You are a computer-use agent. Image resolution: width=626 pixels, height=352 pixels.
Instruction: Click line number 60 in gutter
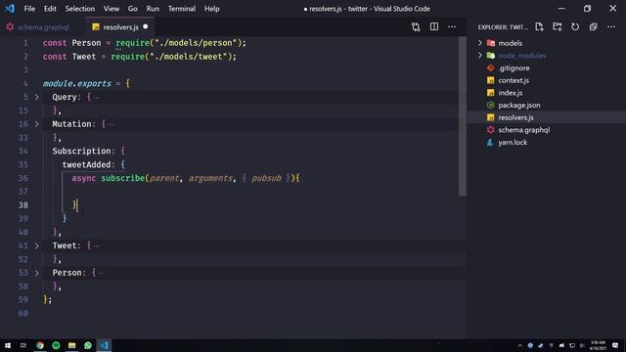pos(23,313)
